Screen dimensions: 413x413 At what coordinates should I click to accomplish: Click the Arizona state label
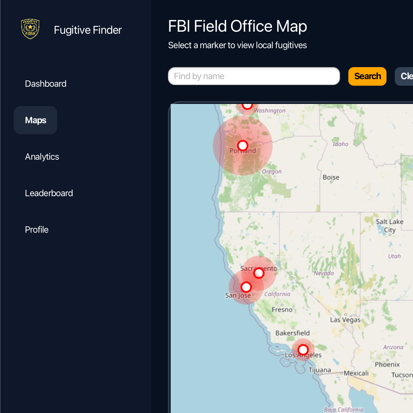pos(393,347)
